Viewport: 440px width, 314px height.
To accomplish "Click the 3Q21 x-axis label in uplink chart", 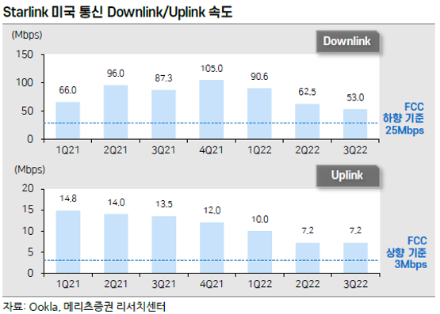I will click(164, 284).
